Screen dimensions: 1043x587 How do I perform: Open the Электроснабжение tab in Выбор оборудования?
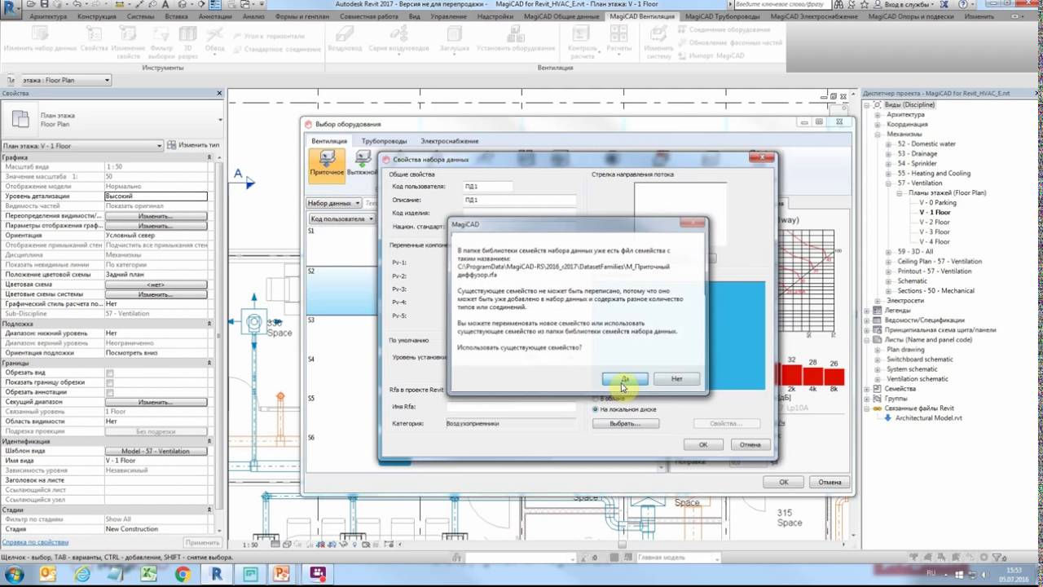pos(449,141)
